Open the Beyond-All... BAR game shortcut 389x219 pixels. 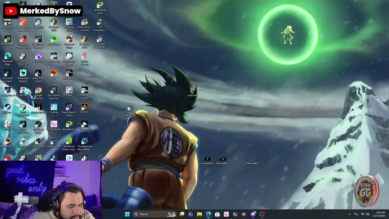54,58
